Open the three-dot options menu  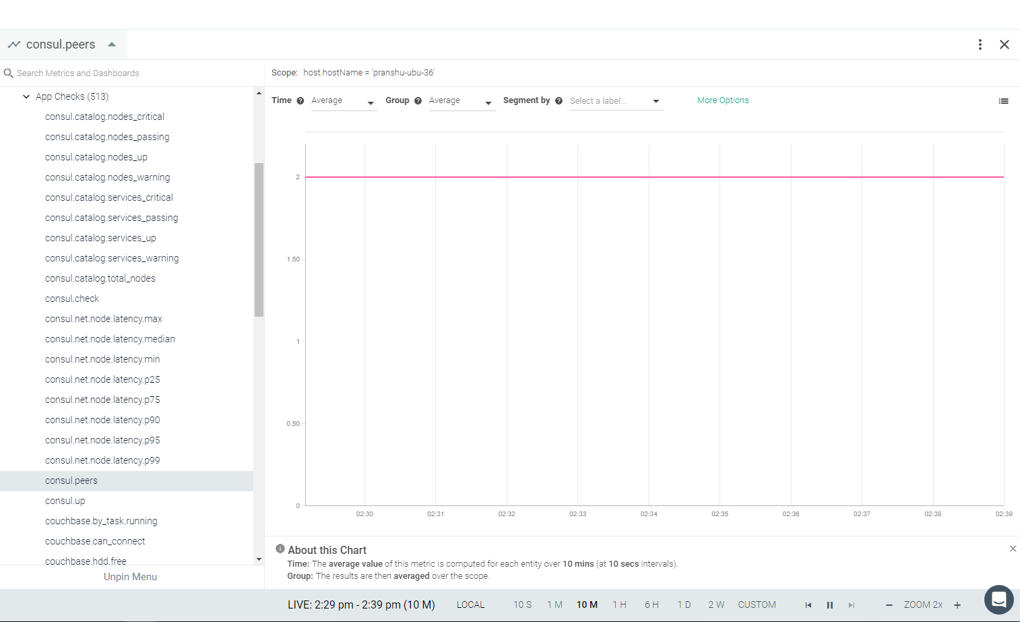[980, 44]
